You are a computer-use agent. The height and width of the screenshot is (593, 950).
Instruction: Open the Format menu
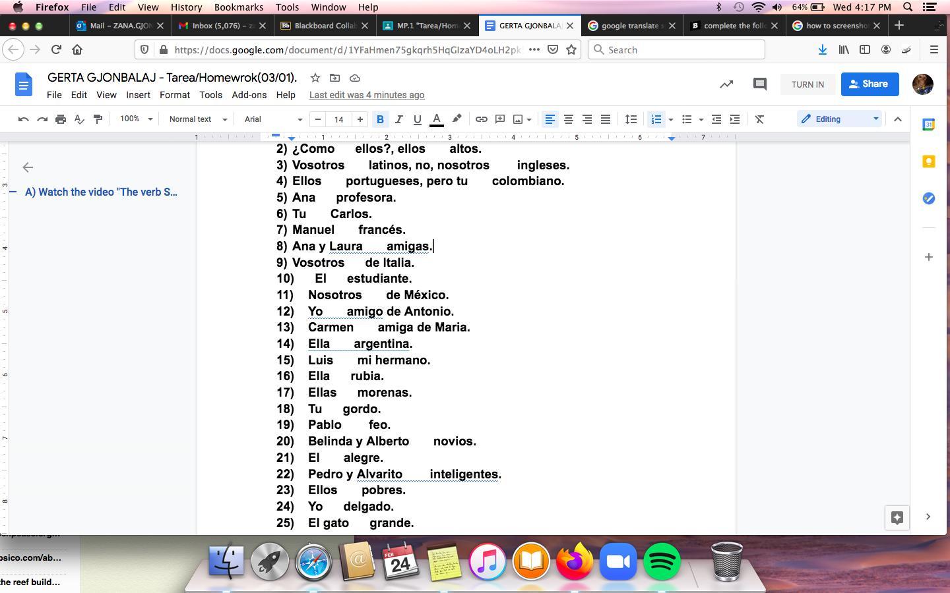coord(174,95)
